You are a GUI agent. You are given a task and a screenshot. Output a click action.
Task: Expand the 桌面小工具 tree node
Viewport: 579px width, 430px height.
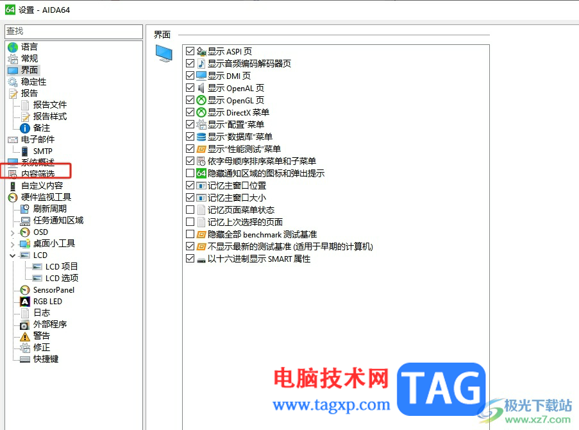tap(13, 244)
